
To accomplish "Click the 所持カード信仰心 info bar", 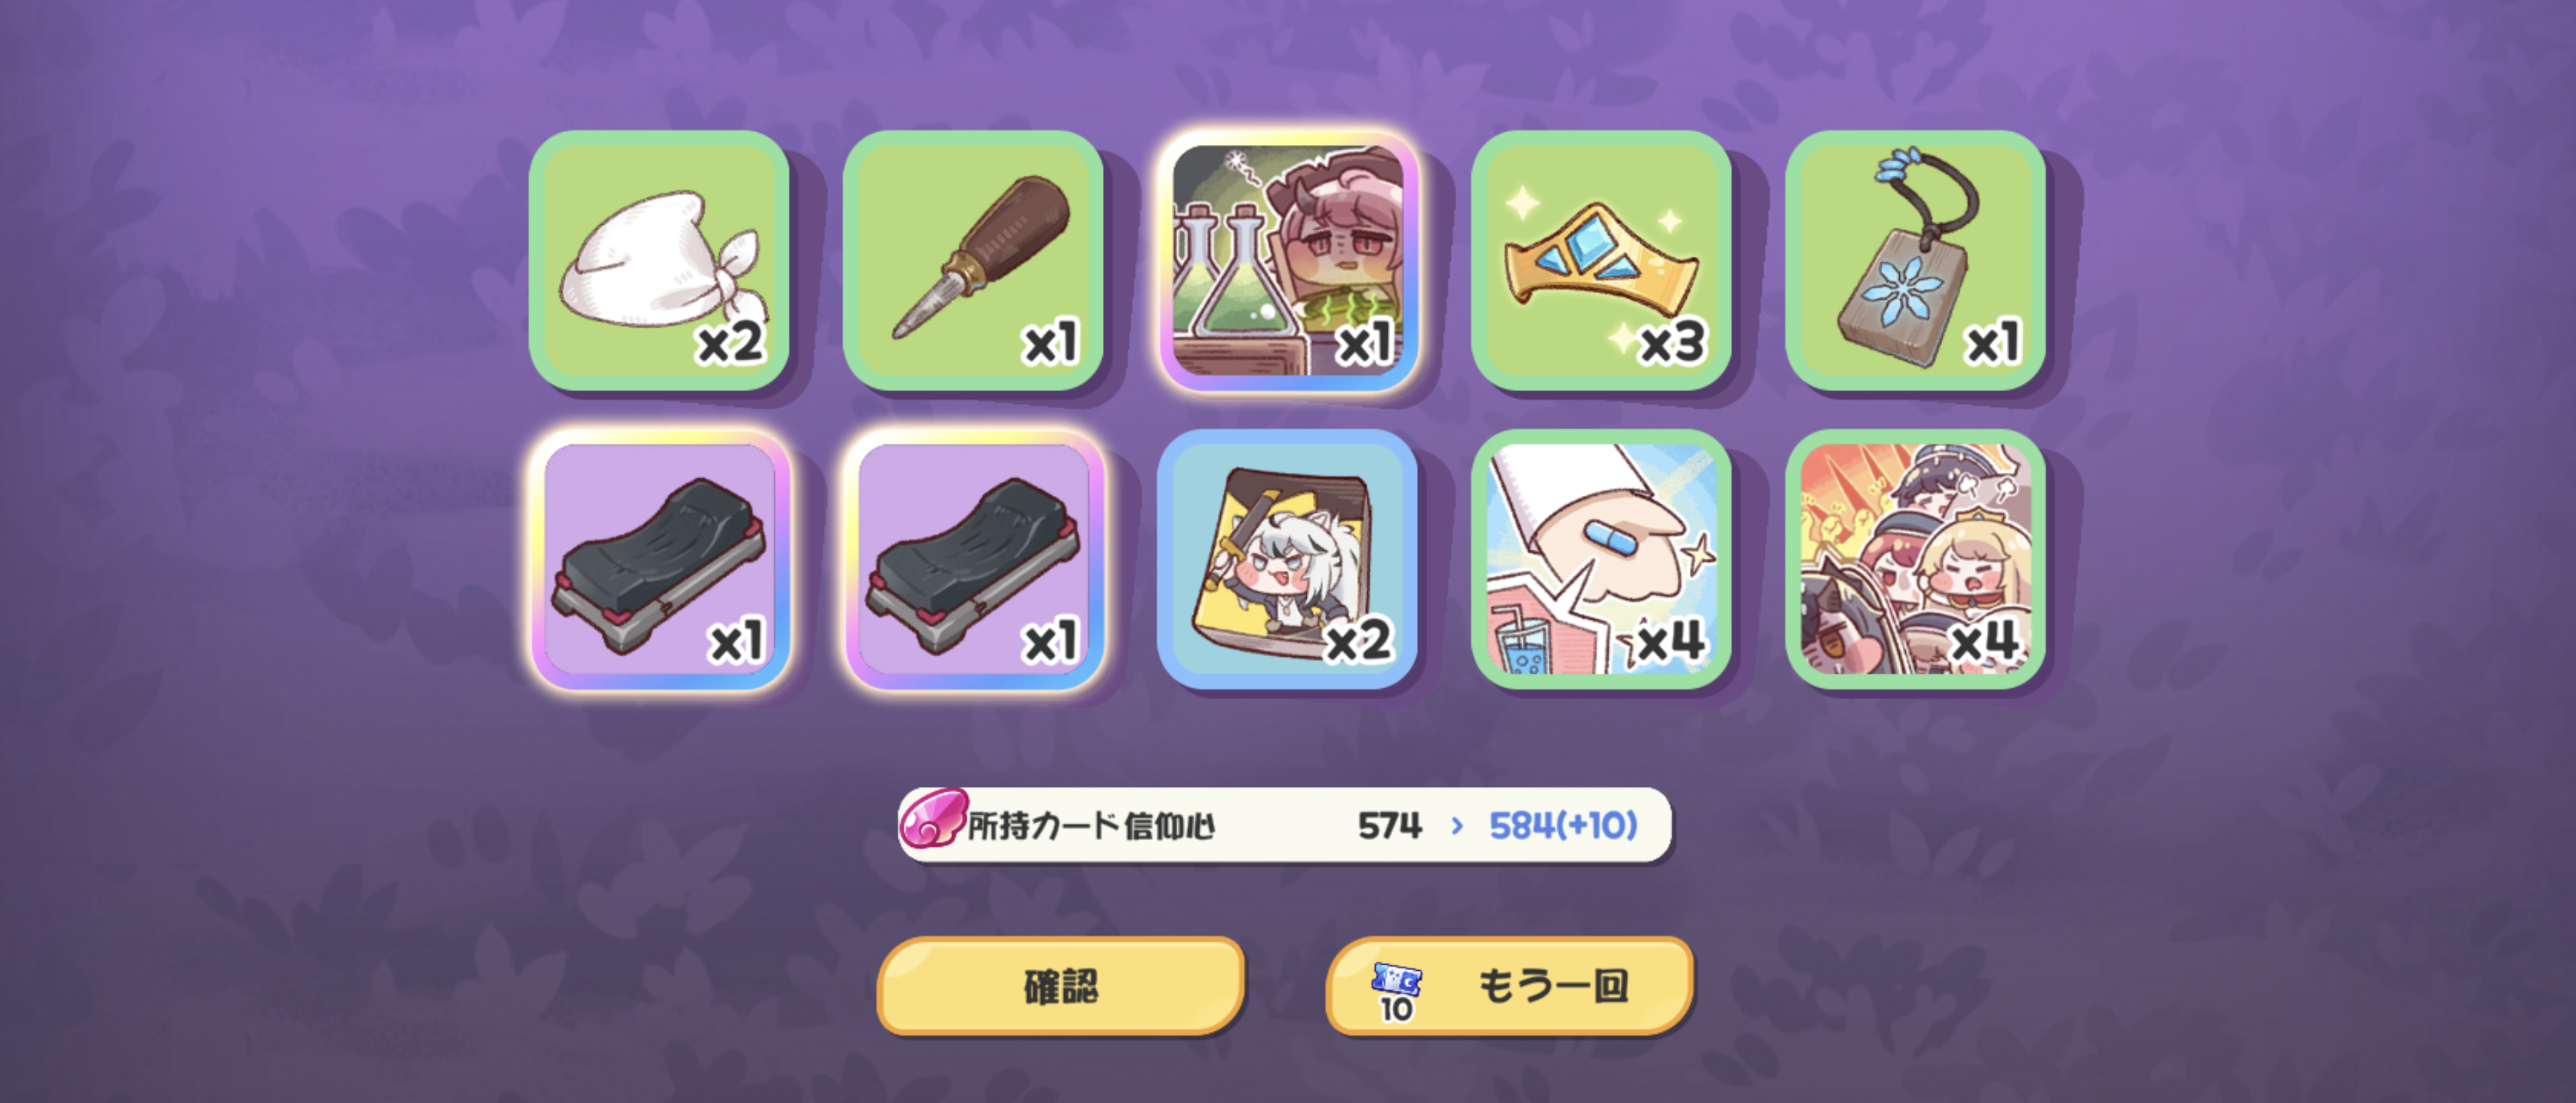I will coord(1285,825).
